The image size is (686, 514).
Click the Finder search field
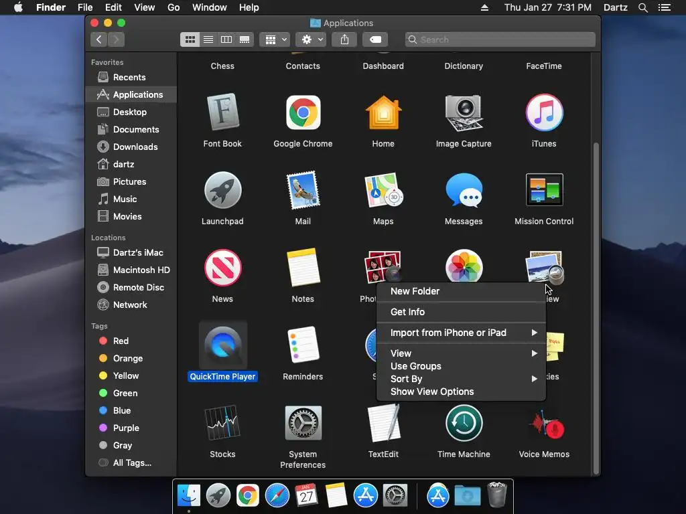[x=500, y=39]
